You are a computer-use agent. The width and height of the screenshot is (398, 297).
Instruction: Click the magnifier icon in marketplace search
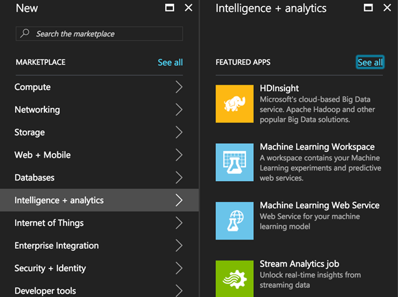point(25,33)
